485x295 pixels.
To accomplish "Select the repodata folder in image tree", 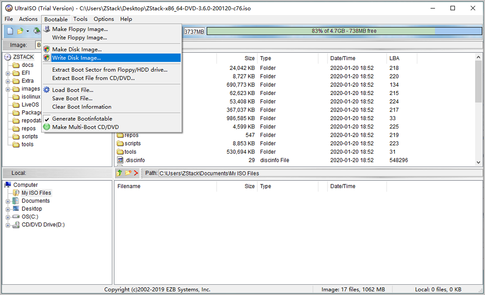I will click(x=31, y=121).
